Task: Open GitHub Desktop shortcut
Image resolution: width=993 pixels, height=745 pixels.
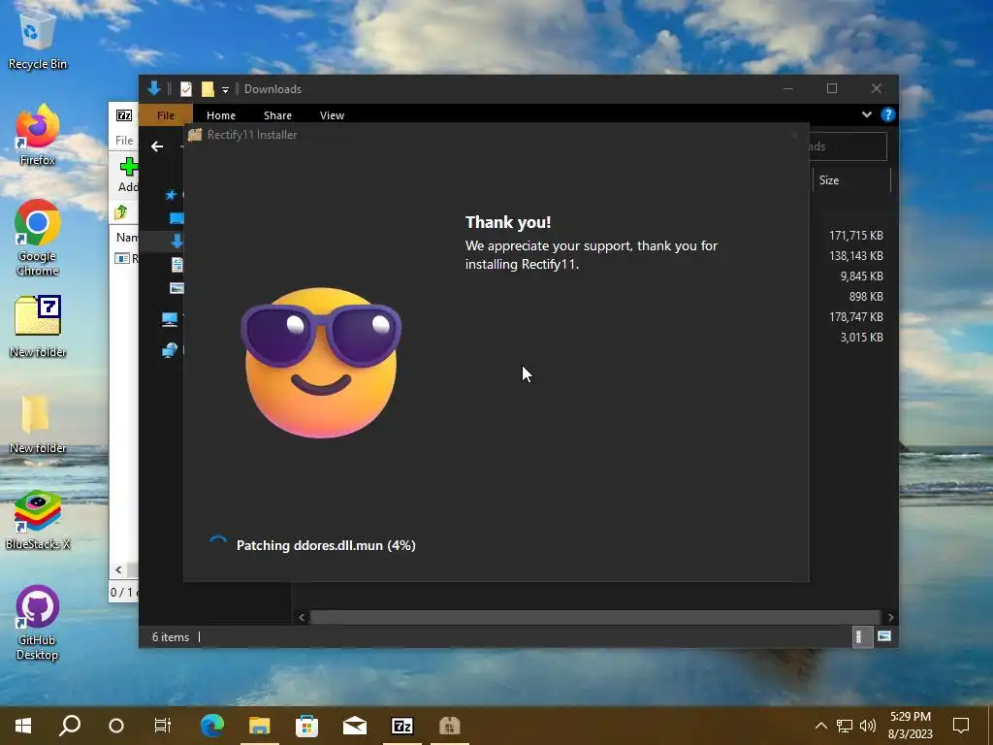Action: (38, 622)
